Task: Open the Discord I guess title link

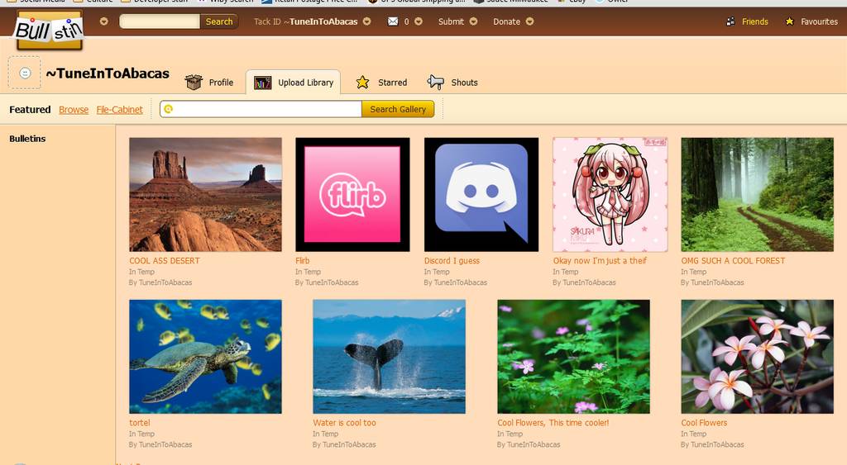Action: 452,260
